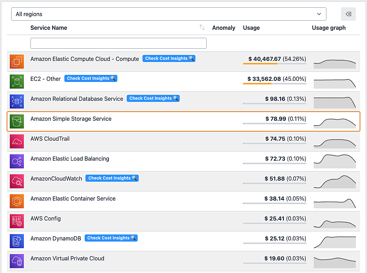
Task: Select the AWS CloudTrail name
Action: tap(50, 139)
